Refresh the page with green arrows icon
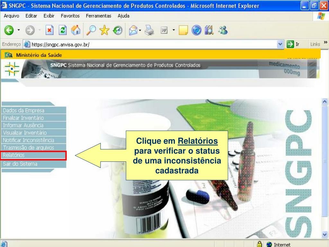This screenshot has height=247, width=329. (x=63, y=30)
